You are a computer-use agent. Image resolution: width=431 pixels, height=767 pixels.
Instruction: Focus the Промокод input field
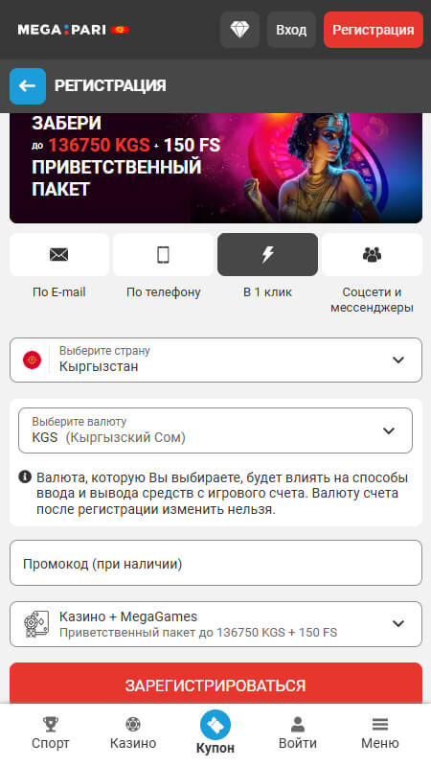point(216,563)
